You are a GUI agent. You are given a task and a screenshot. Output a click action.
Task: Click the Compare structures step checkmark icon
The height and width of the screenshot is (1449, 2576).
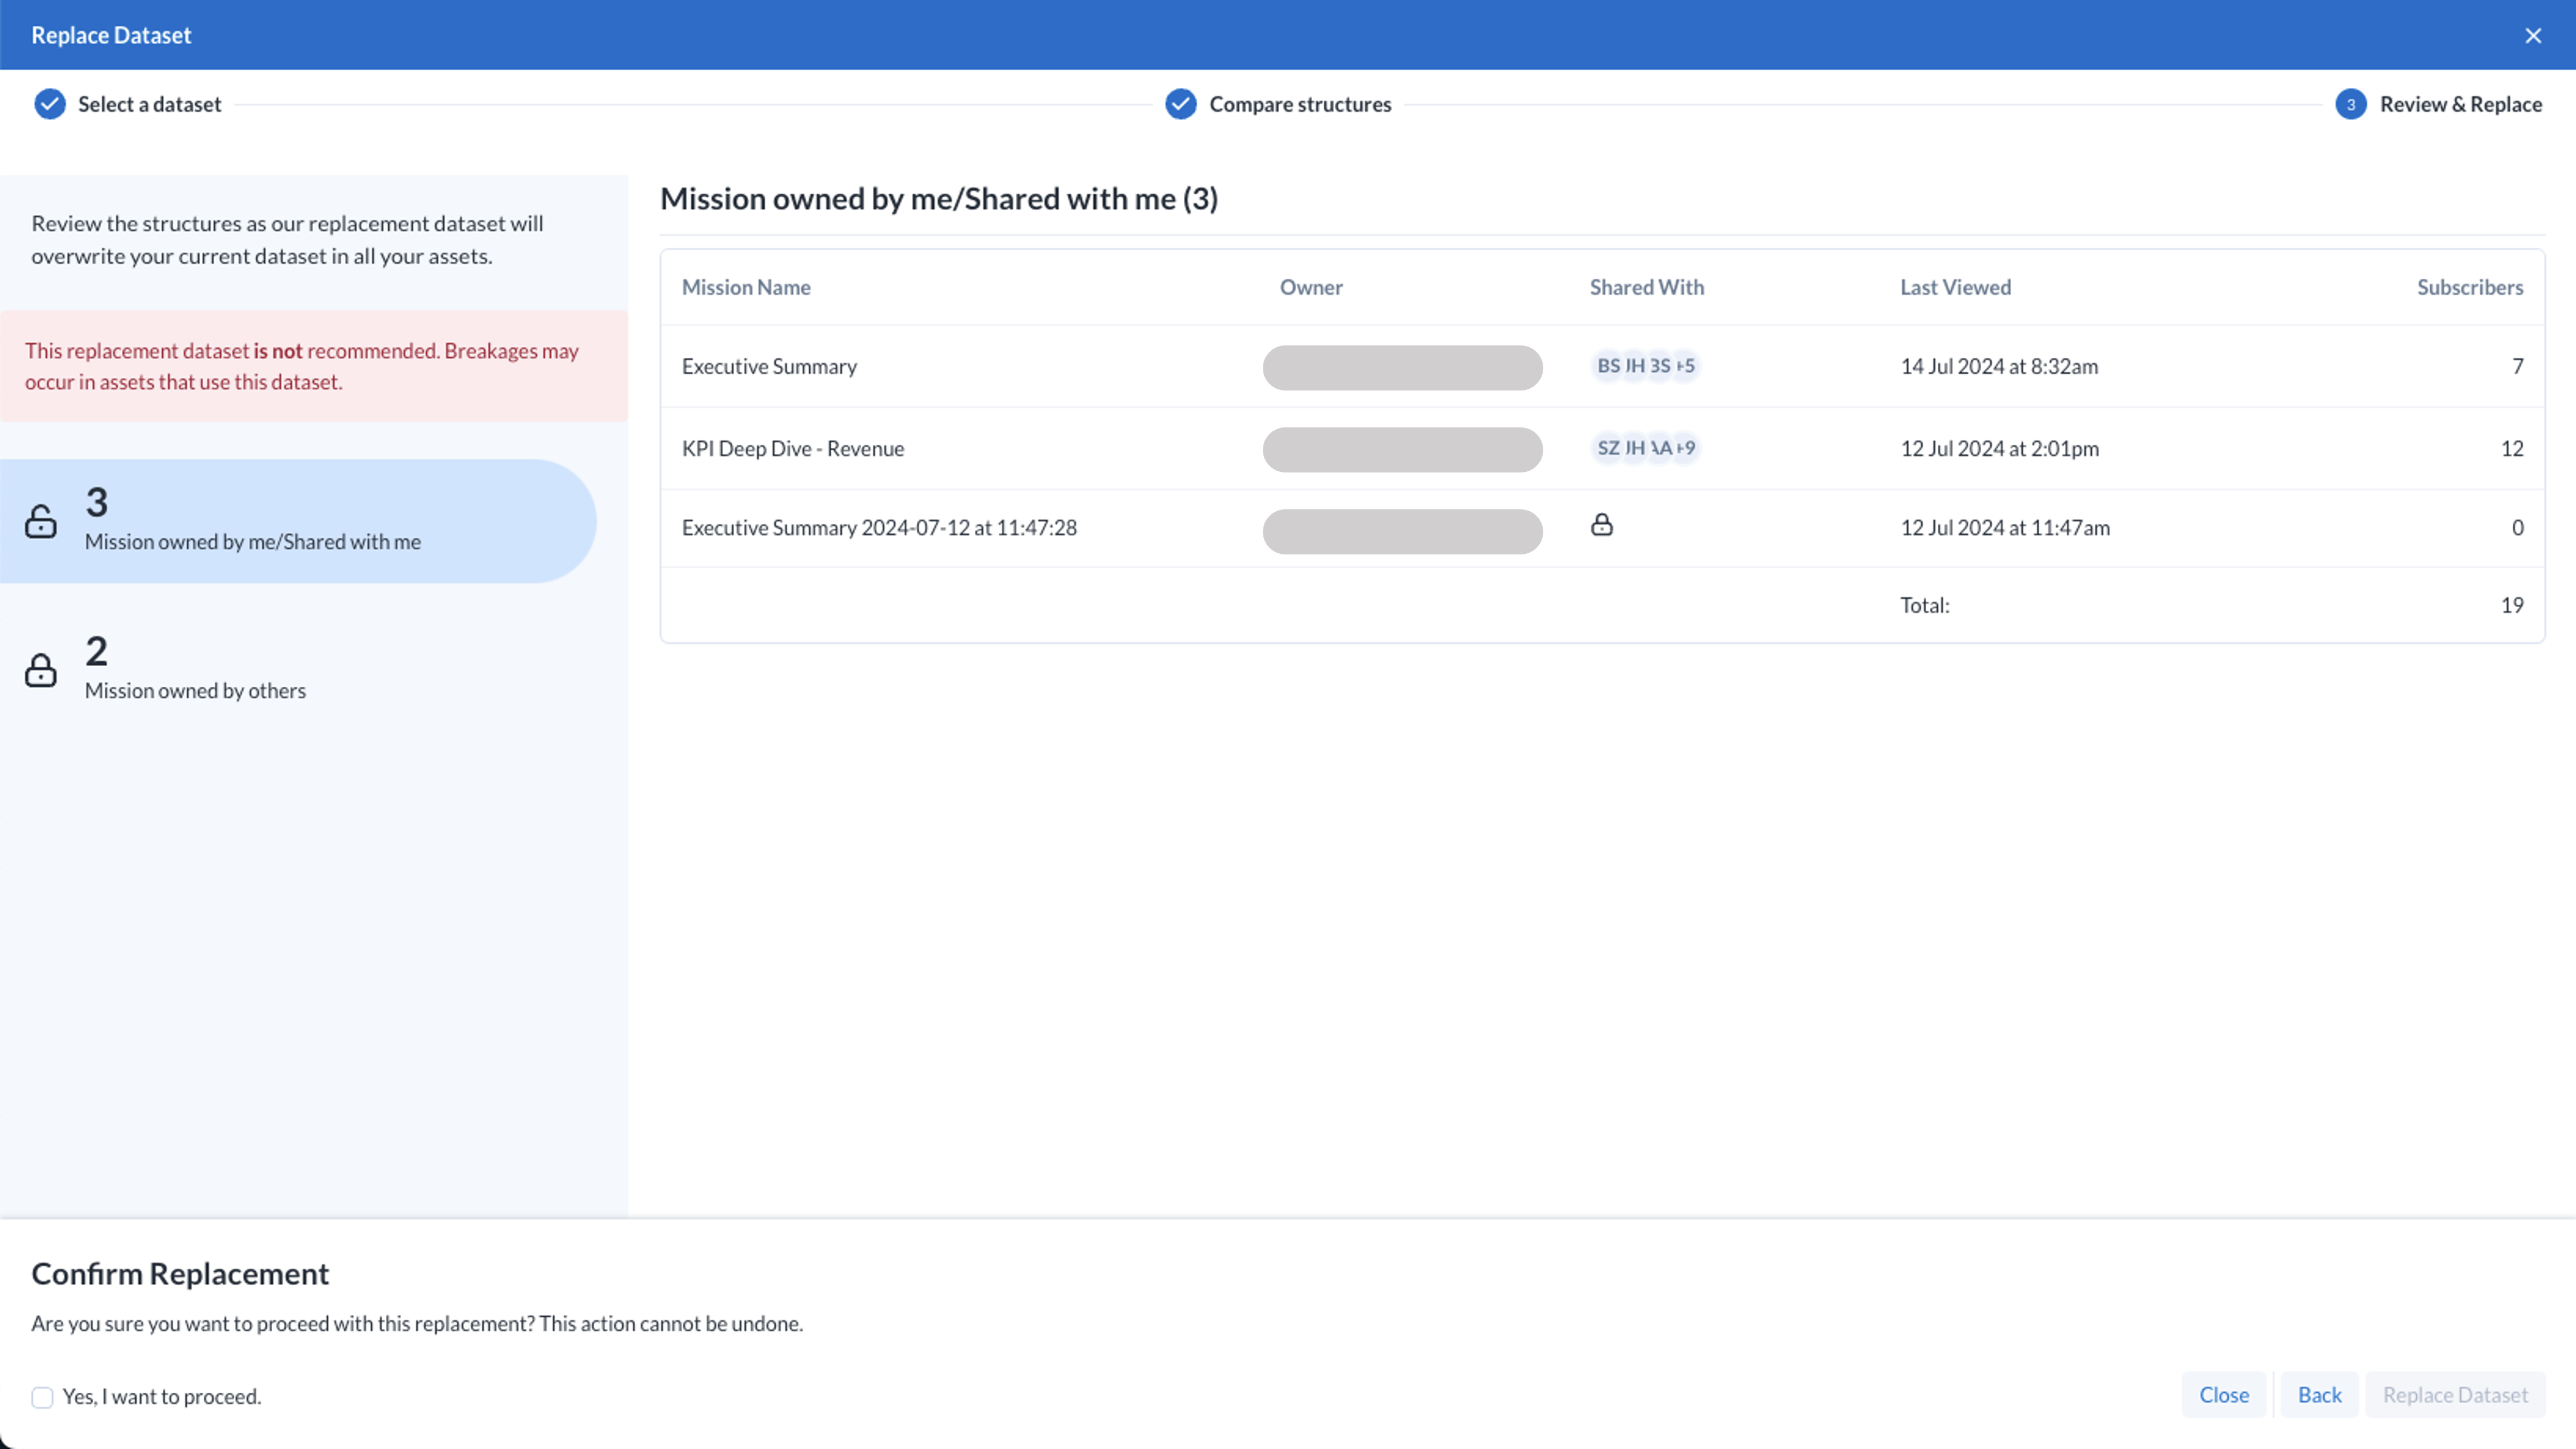[x=1180, y=104]
